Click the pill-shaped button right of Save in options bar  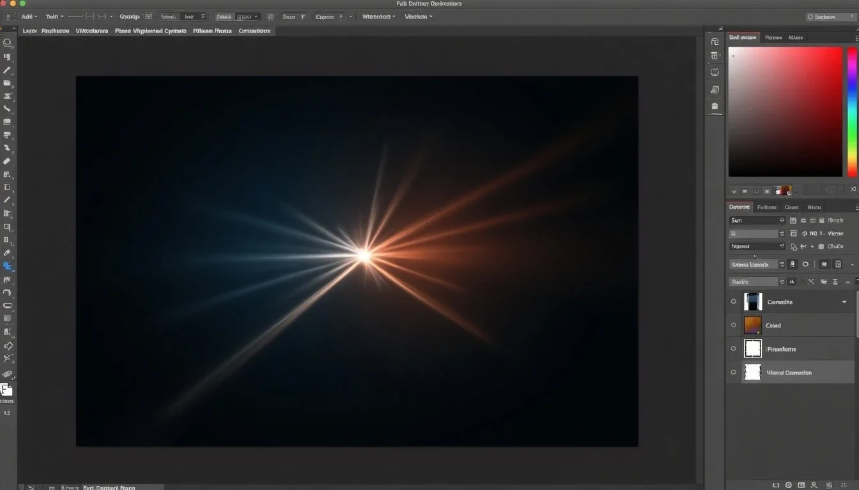(x=329, y=17)
